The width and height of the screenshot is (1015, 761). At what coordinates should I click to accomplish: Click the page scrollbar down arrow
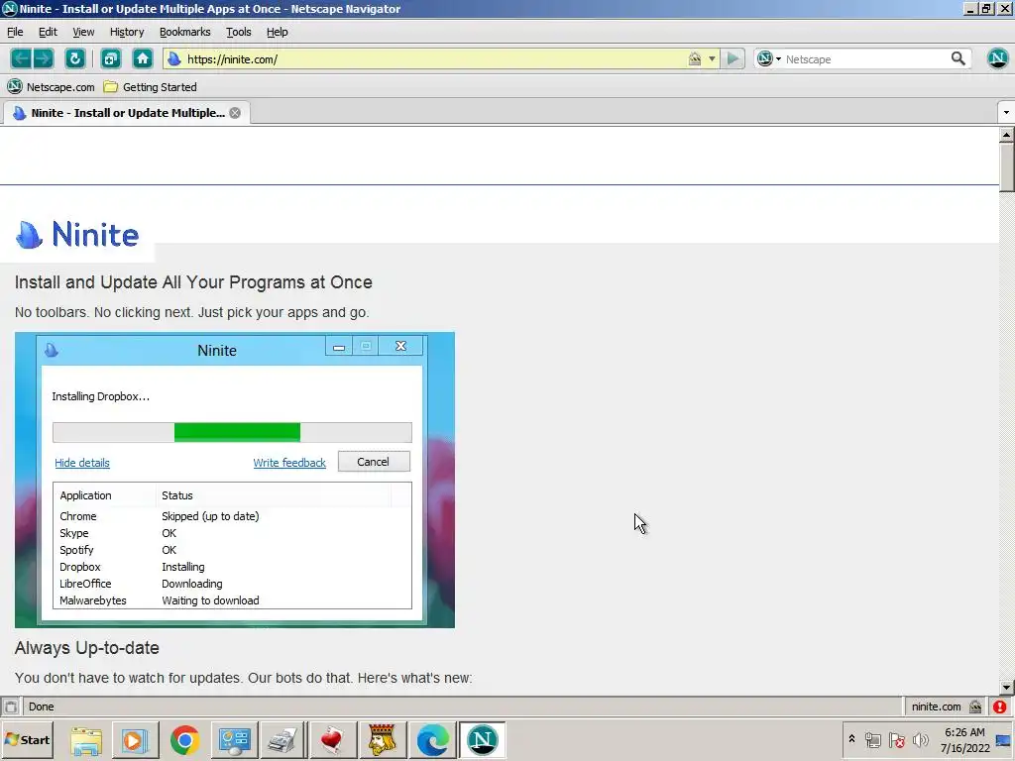[1006, 688]
